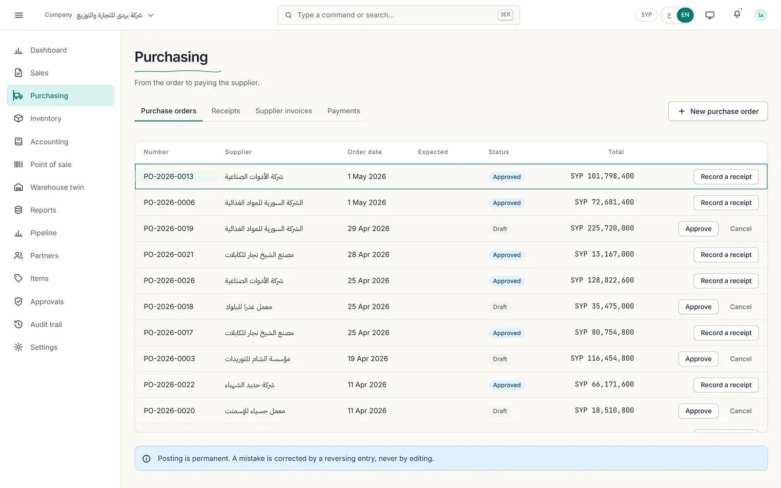Open Point of sale barcode icon

coord(19,164)
